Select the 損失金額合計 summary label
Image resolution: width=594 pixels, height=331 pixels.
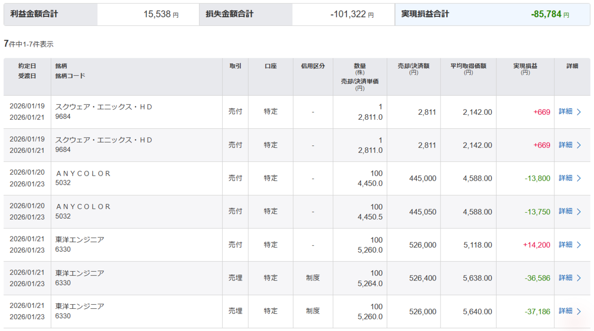click(x=229, y=14)
